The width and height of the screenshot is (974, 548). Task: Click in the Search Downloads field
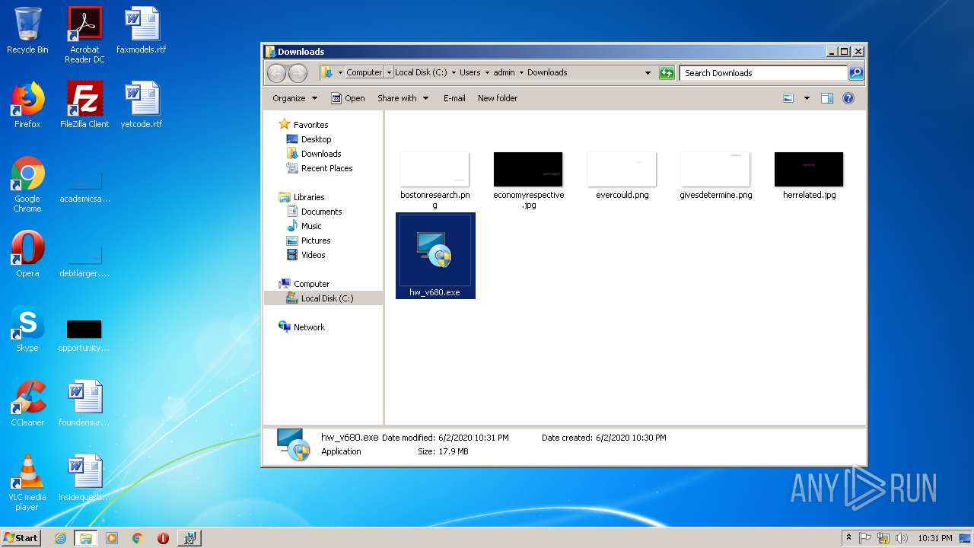click(762, 73)
